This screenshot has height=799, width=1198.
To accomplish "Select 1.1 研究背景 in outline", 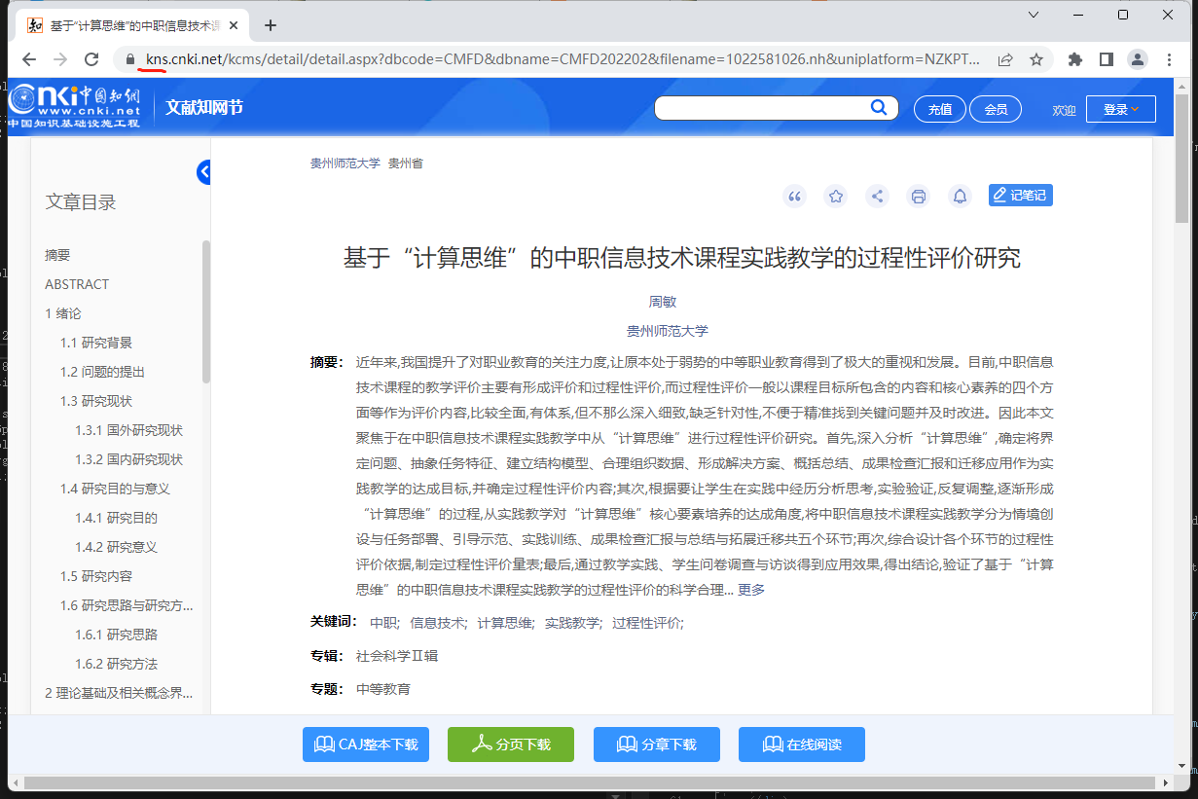I will (x=96, y=343).
